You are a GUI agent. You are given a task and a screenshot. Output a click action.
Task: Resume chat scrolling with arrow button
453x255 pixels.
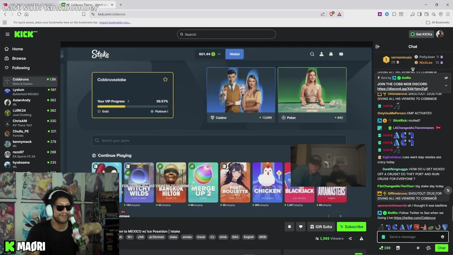(x=448, y=191)
